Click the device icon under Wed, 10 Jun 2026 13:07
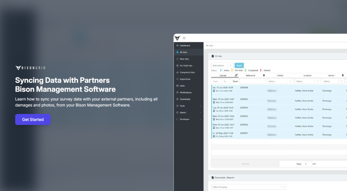The image size is (347, 191). pos(214,102)
